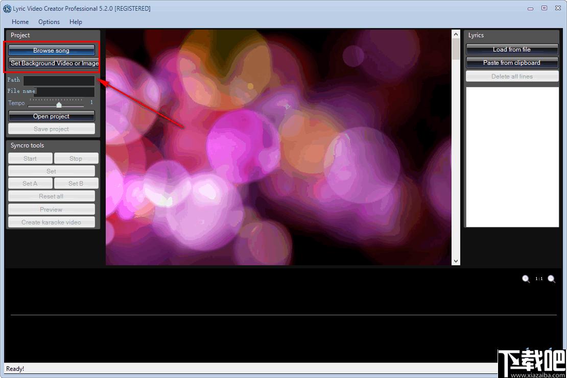Viewport: 567px width, 378px height.
Task: Open the Help menu
Action: pyautogui.click(x=76, y=21)
